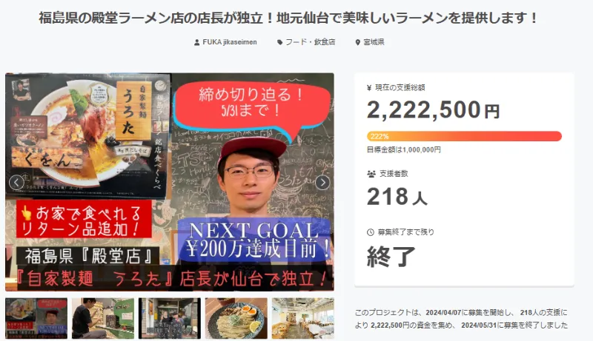Screen dimensions: 593x341
Task: Select the first promotional banner thumbnail
Action: (x=36, y=318)
